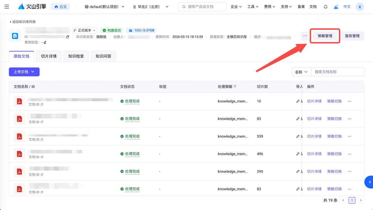Open more actions for the 539-slice document
Image resolution: width=373 pixels, height=210 pixels.
(x=349, y=136)
